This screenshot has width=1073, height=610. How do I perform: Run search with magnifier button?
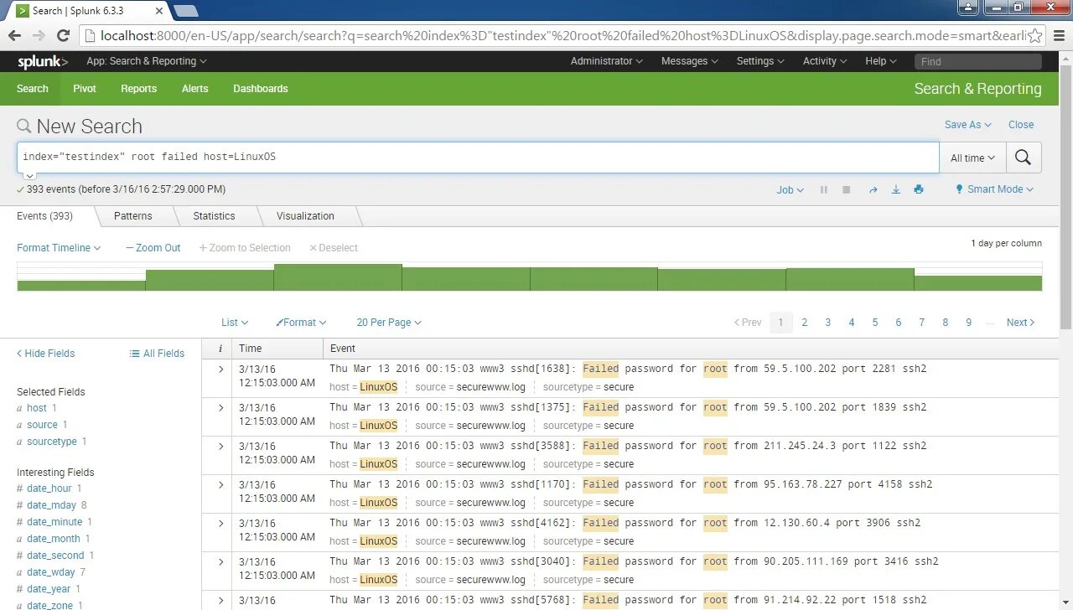coord(1023,158)
